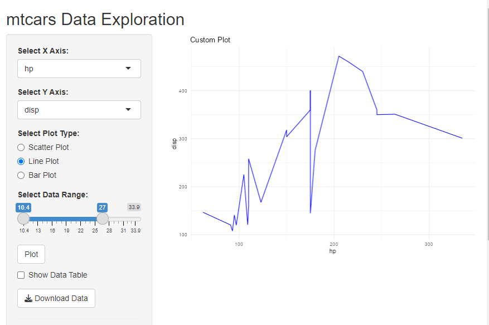
Task: Click the Custom Plot title text
Action: tap(210, 40)
